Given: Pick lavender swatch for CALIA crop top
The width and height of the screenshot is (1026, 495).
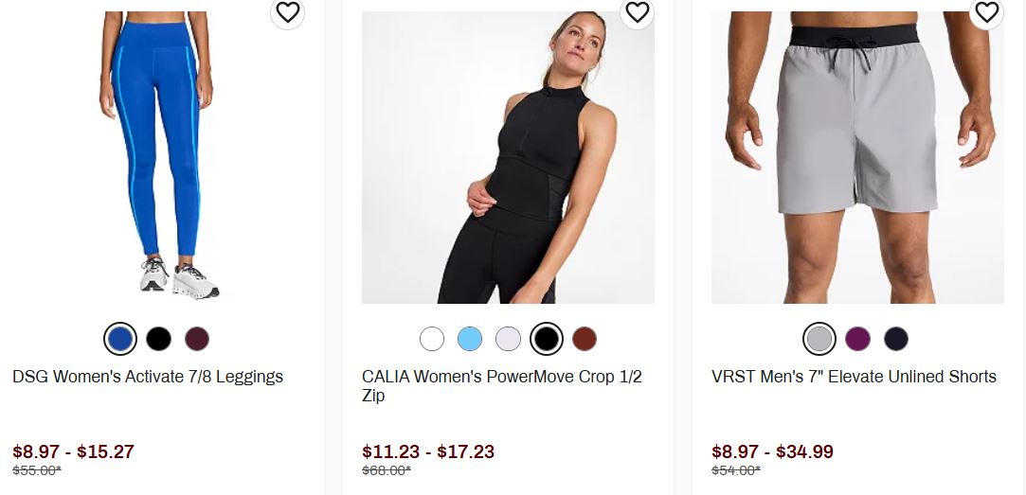Looking at the screenshot, I should (x=508, y=339).
